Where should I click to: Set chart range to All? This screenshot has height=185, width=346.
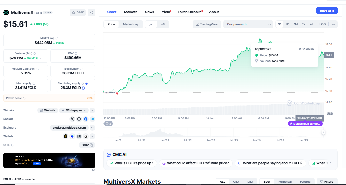pyautogui.click(x=311, y=24)
